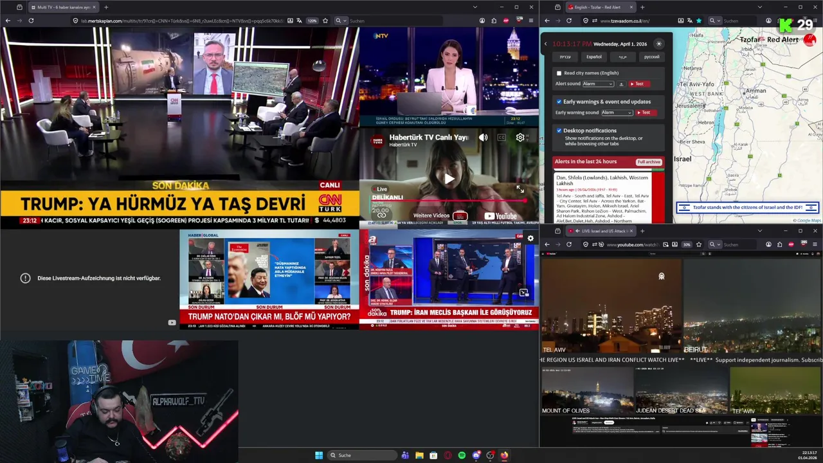Bookmark Multi TV page with star icon
This screenshot has height=463, width=823.
point(325,21)
